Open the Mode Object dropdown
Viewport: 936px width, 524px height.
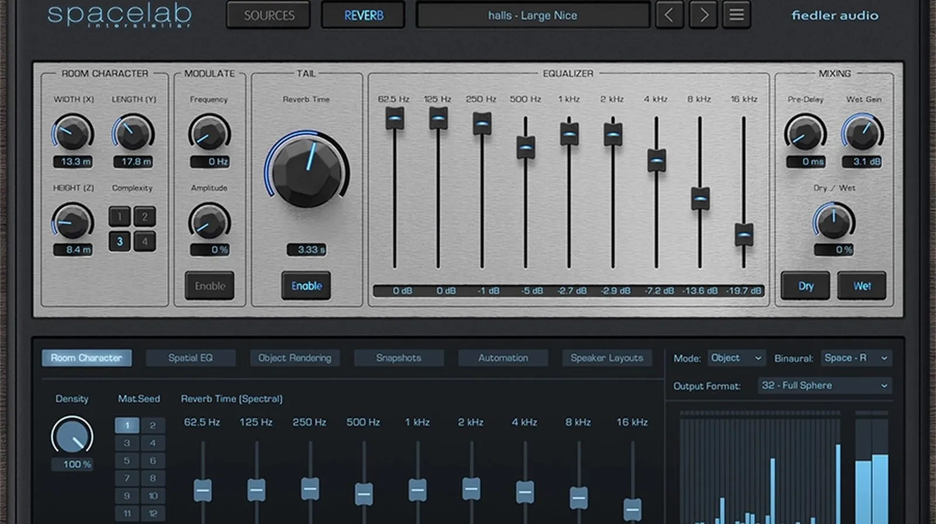pos(737,357)
